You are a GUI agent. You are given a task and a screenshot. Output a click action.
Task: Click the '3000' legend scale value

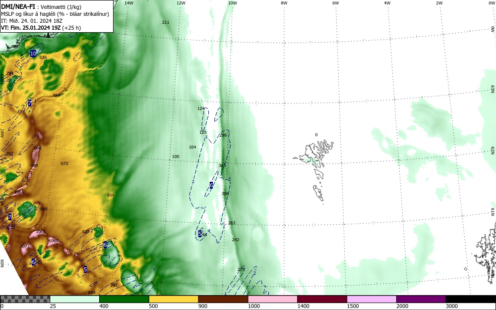tap(452, 306)
